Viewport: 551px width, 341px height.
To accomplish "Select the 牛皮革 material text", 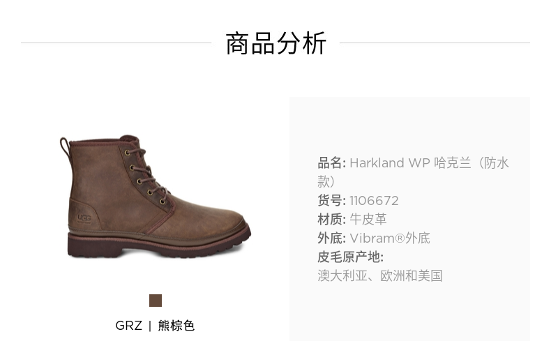I will pos(368,220).
